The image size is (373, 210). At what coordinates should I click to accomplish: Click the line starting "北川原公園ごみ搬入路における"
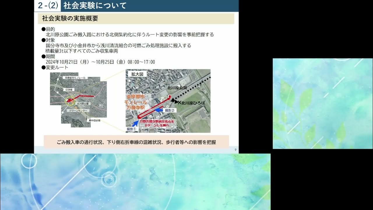coord(130,34)
